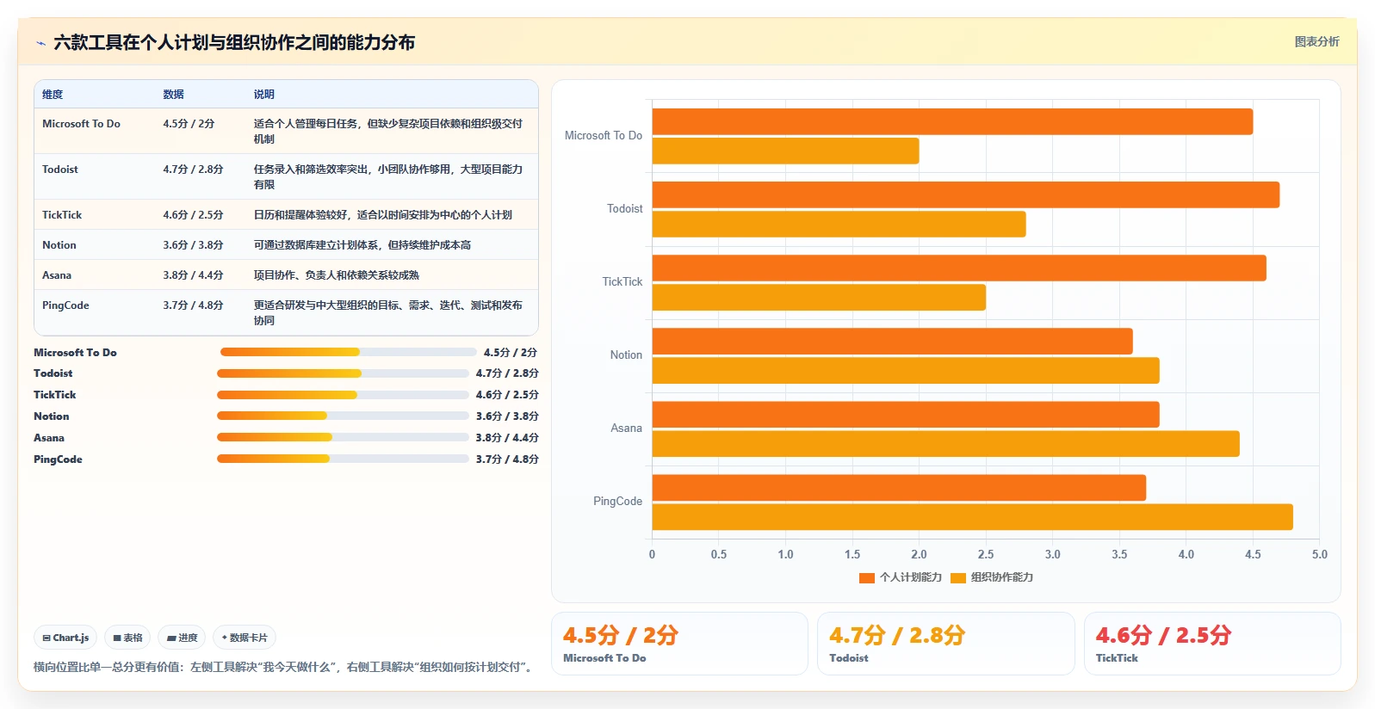This screenshot has width=1375, height=709.
Task: Click the Todoist yellow chart bar
Action: click(x=839, y=224)
